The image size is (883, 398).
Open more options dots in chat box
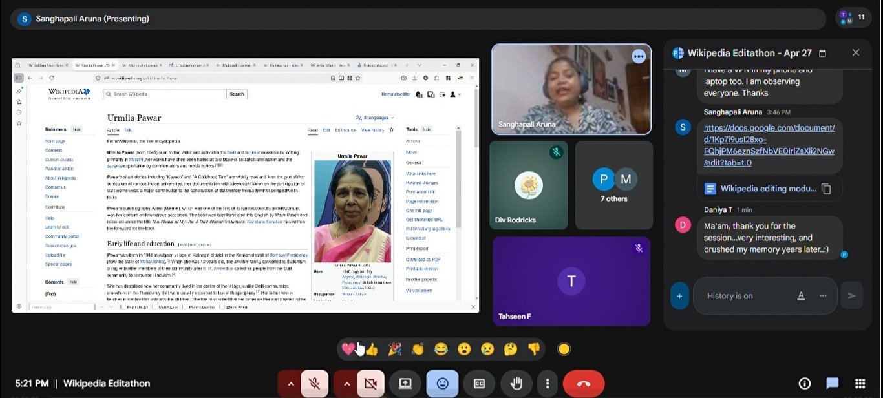(x=823, y=296)
